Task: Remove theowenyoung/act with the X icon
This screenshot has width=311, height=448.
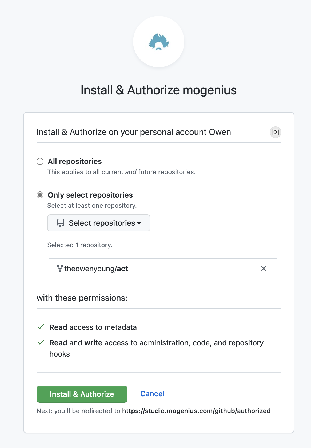Action: (x=264, y=269)
